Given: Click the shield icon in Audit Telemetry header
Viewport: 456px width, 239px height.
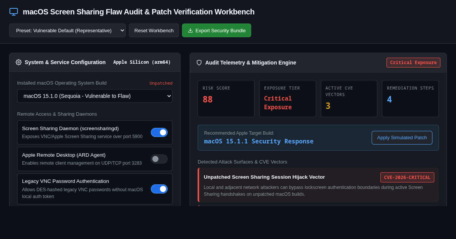Looking at the screenshot, I should coord(199,63).
